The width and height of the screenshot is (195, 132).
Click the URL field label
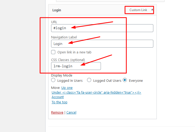pos(54,22)
